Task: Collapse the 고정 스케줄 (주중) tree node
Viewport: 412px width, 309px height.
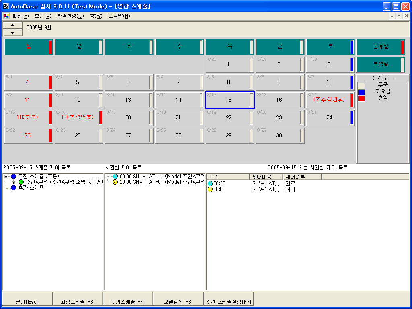Action: (x=6, y=177)
